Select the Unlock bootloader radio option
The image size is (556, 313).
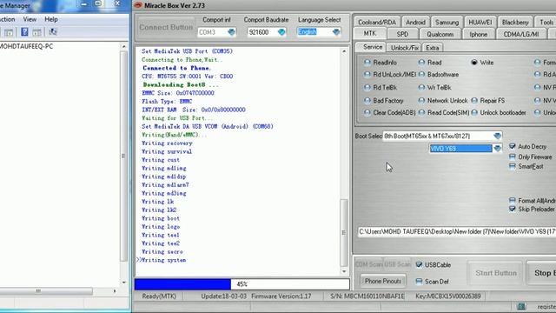pos(474,112)
